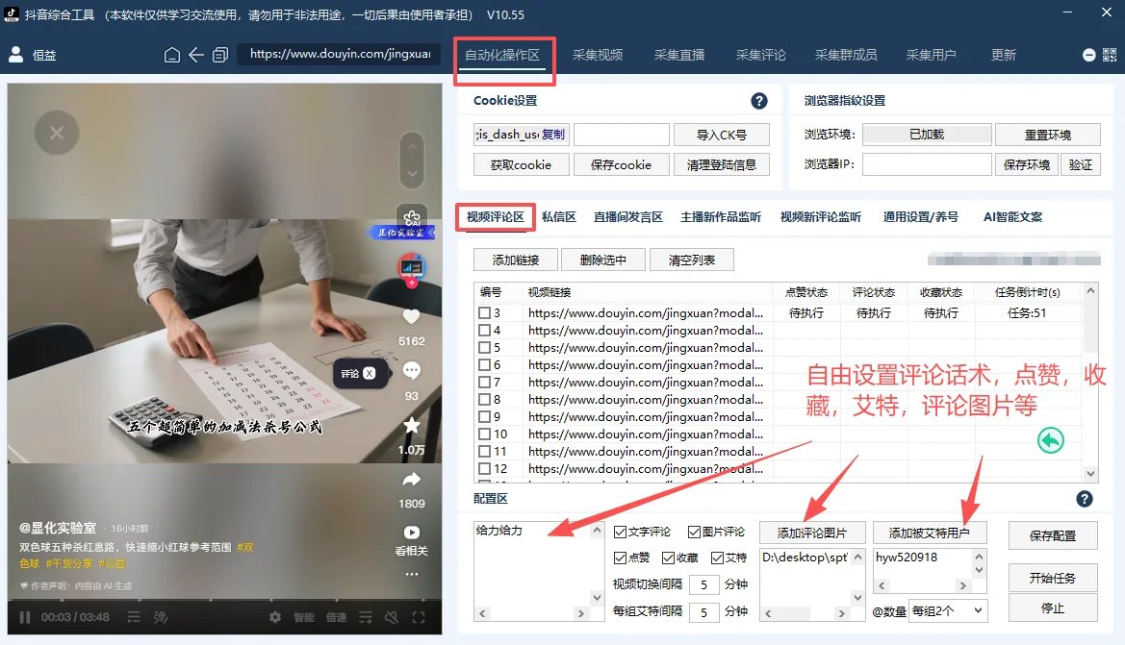Click the copy pages icon beside the back arrow

[x=220, y=55]
